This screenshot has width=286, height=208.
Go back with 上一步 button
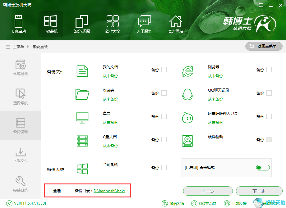point(208,191)
